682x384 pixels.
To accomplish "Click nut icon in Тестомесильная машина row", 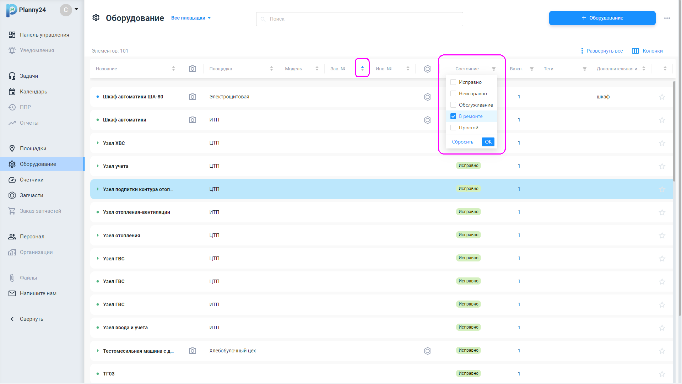I will pos(428,351).
